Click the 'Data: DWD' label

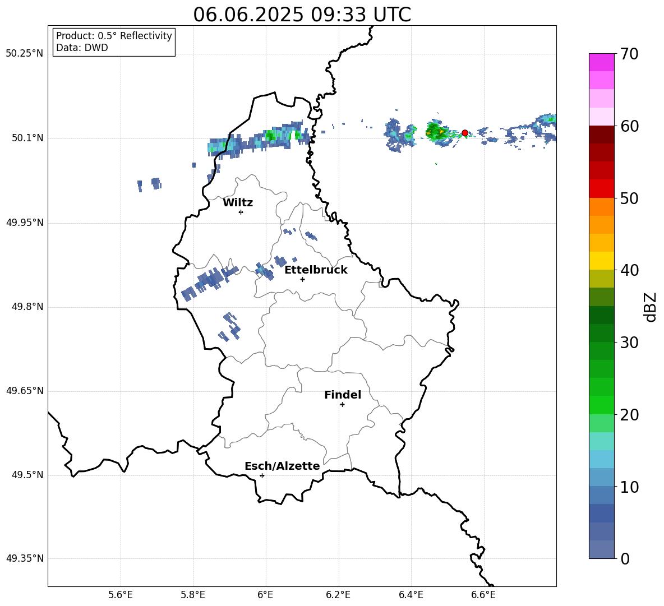point(82,48)
